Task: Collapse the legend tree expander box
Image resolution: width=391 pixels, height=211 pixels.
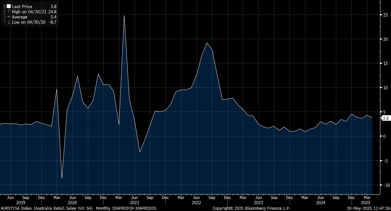Action: point(5,6)
